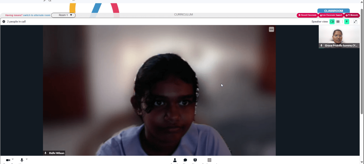Click mic icon beside Ridhi Wilson's name
The height and width of the screenshot is (164, 364).
45,153
